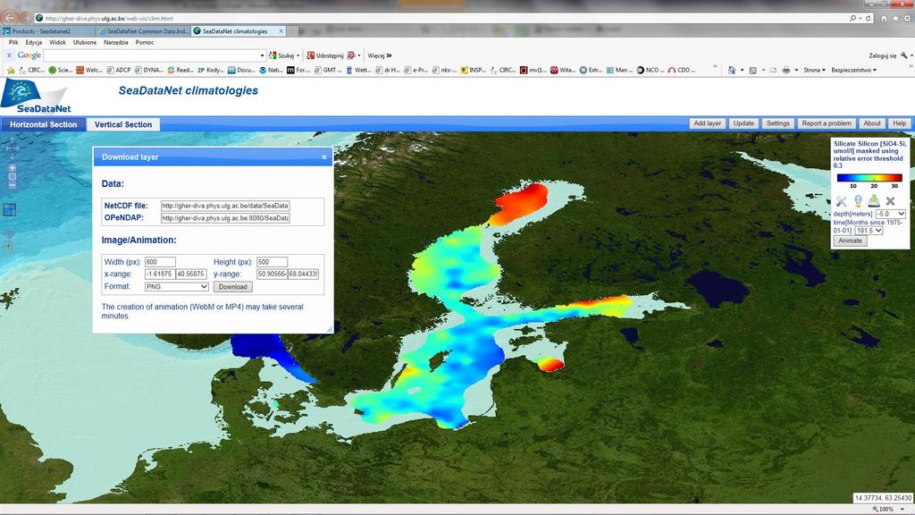
Task: Open the CDO bookmark
Action: point(682,70)
